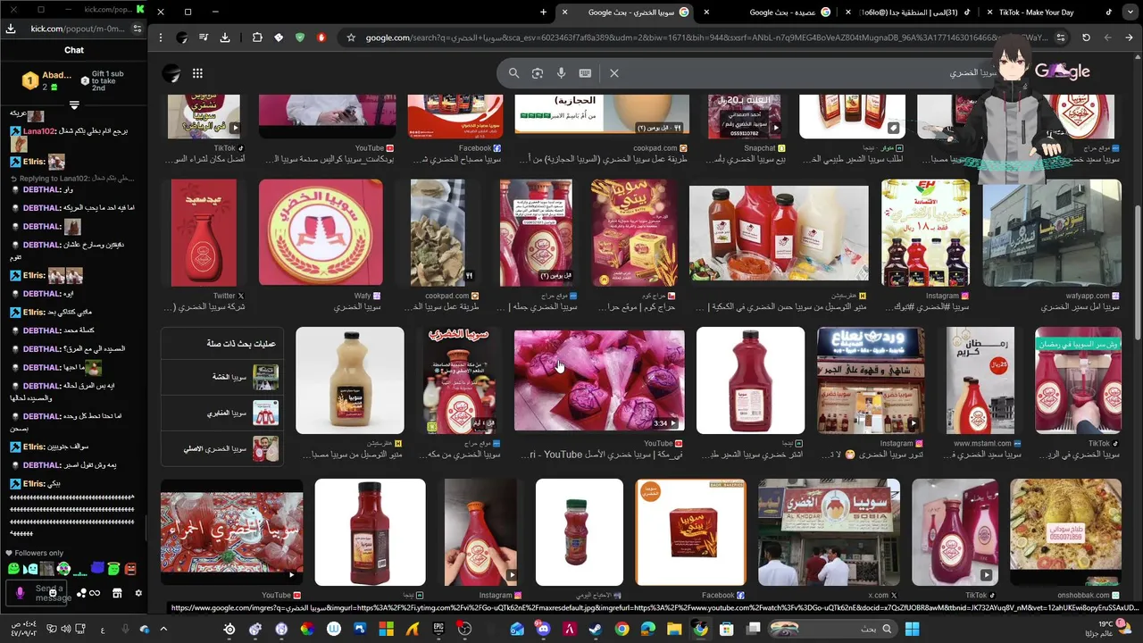Bookmark this page with the star icon
Screen dimensions: 1143x643
pos(351,38)
